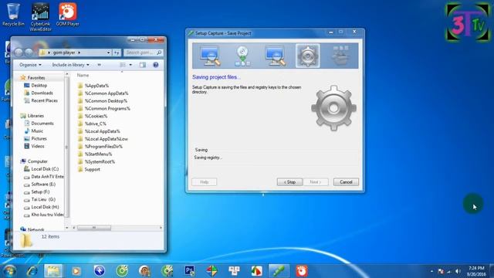
Task: Show more toolbar commands chevron
Action: tap(100, 65)
